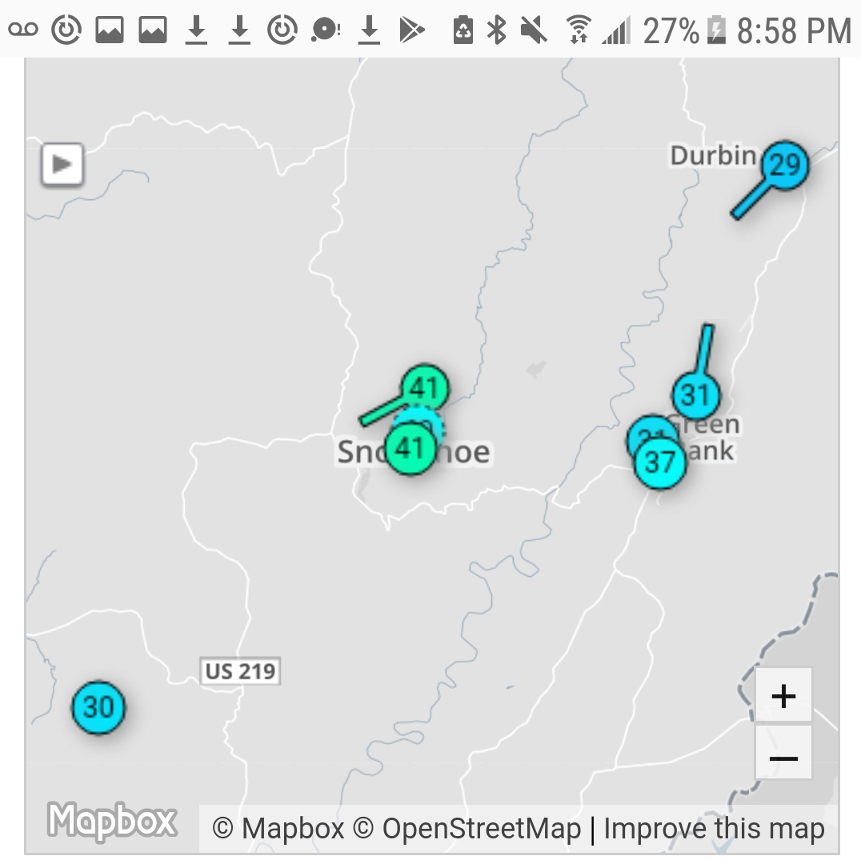The image size is (861, 860).
Task: Tap the lower green 41 marker at Snowshoe
Action: point(410,449)
